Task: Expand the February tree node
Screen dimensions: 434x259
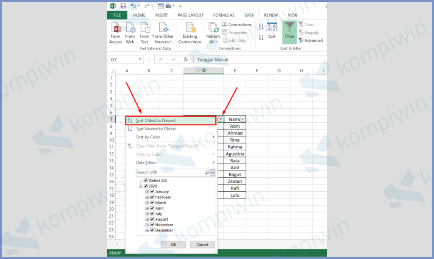Action: click(147, 197)
